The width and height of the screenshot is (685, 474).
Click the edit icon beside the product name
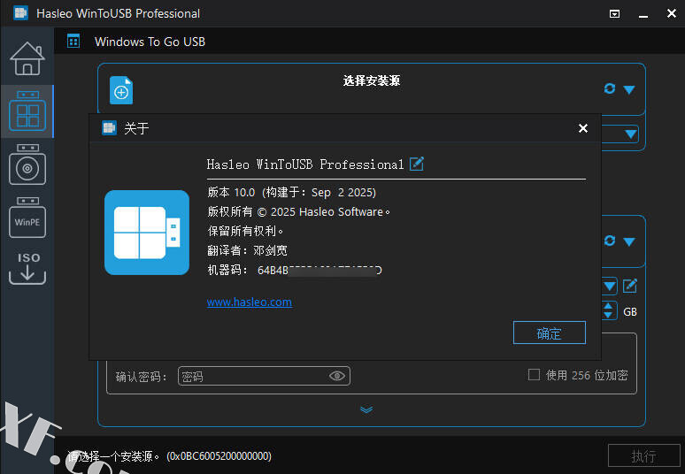coord(417,164)
